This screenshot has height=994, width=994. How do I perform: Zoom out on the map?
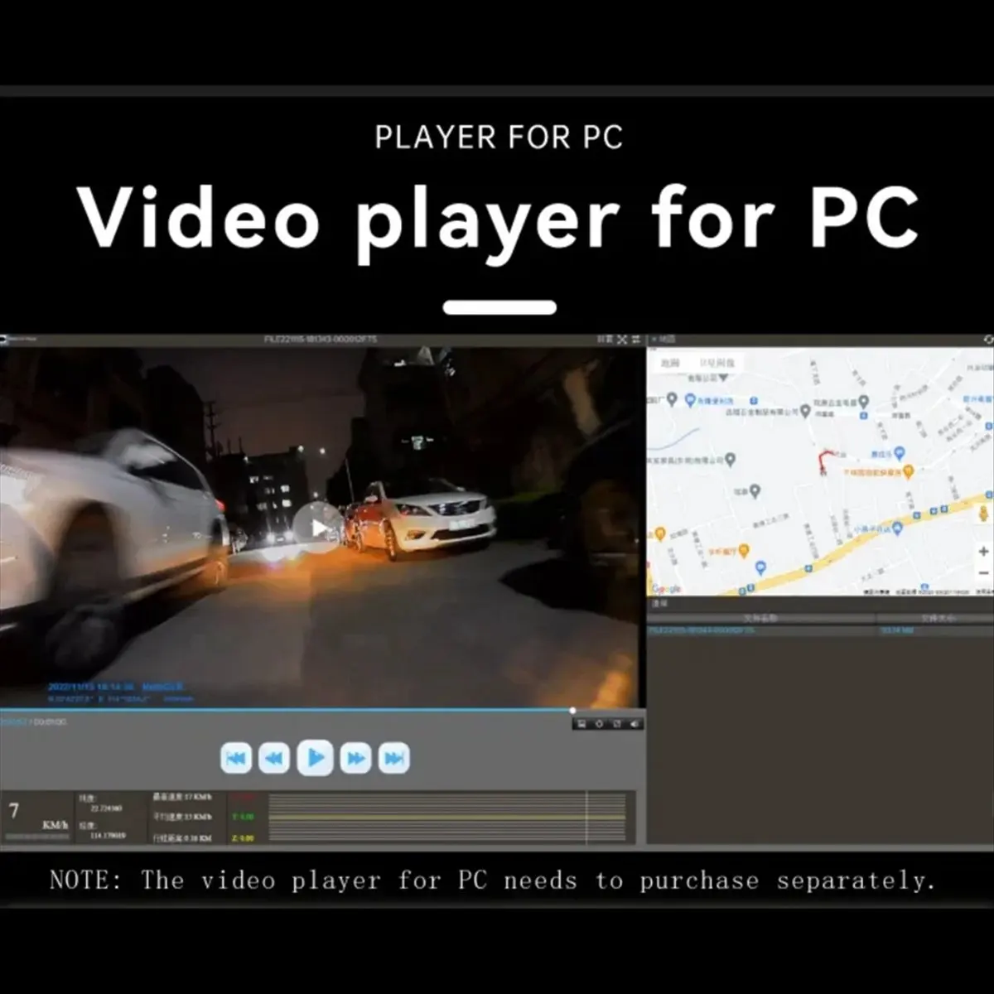(984, 572)
